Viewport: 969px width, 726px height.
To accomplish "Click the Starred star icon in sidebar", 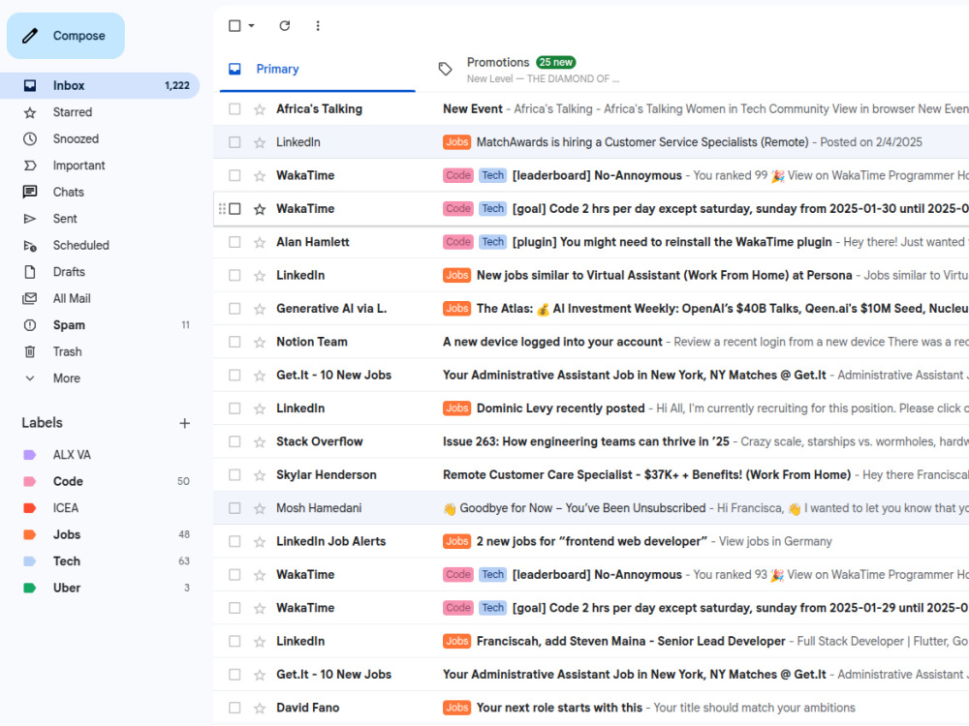I will pos(30,112).
